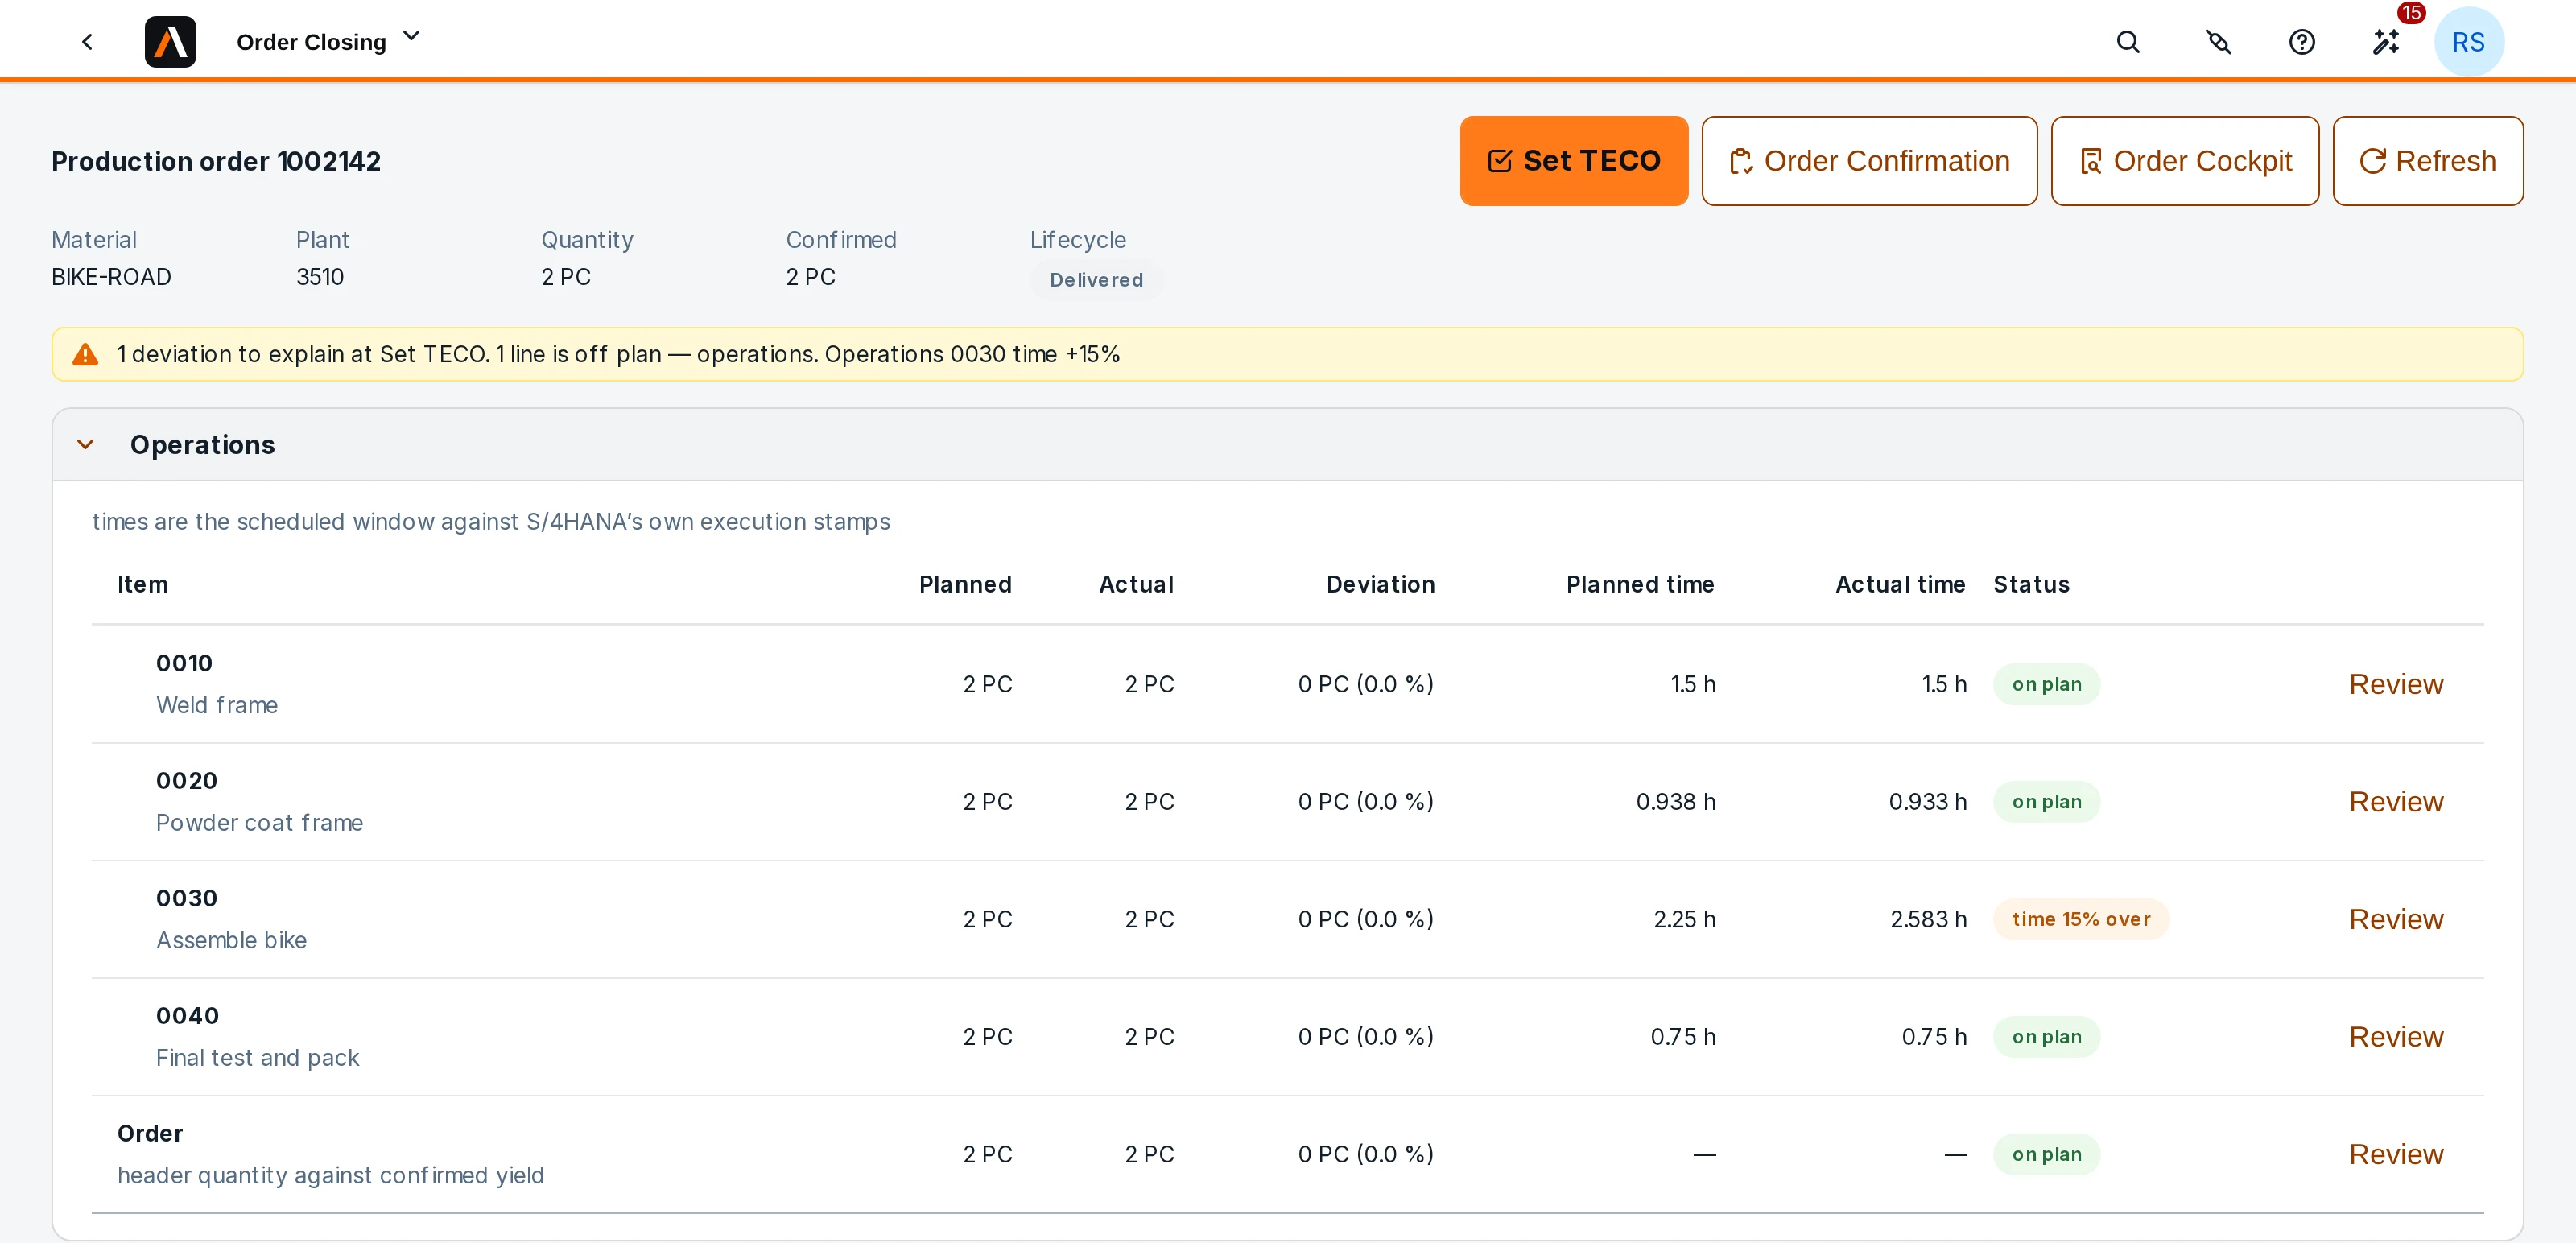This screenshot has height=1243, width=2576.
Task: Refresh the production order data
Action: (x=2427, y=161)
